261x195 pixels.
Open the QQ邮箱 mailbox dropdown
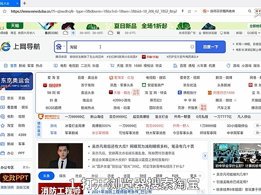click(x=251, y=33)
